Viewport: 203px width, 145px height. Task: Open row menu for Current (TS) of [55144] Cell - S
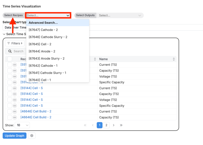[x=15, y=88]
